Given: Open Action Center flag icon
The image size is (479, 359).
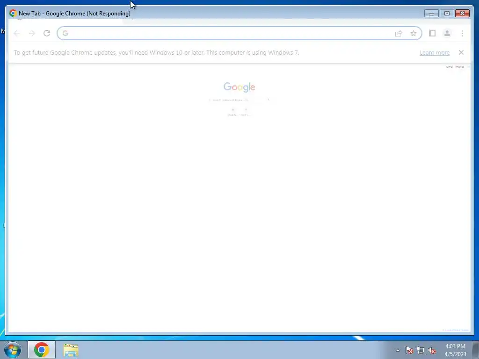Looking at the screenshot, I should (x=409, y=350).
